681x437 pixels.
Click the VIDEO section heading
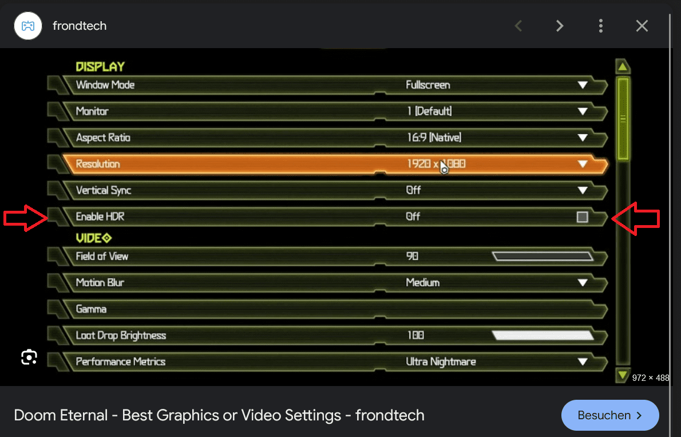pyautogui.click(x=94, y=238)
